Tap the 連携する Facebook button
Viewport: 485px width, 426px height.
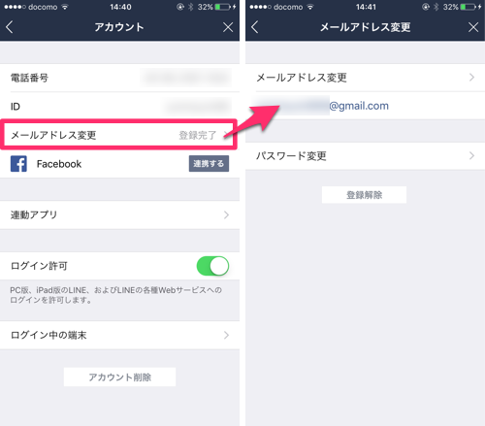(x=209, y=164)
